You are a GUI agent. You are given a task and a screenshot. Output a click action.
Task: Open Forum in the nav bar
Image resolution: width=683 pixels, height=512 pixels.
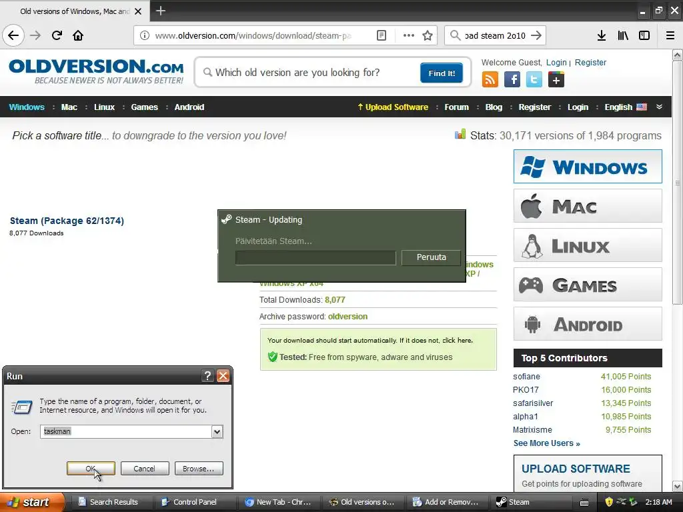point(456,107)
